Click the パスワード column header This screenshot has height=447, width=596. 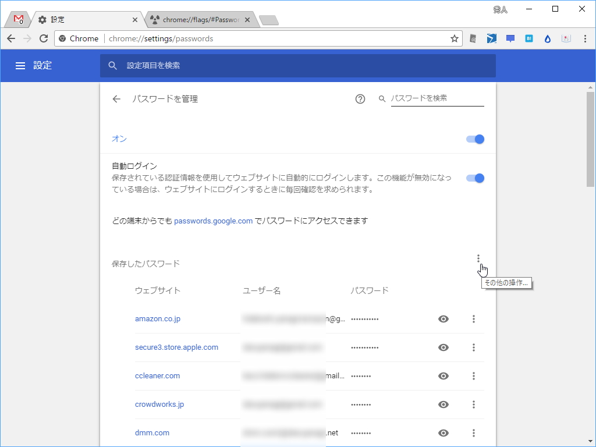369,291
